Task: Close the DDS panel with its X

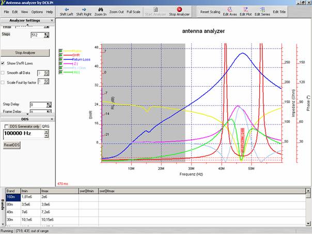Action: click(x=51, y=119)
